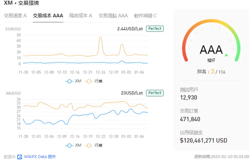Viewport: 252px width, 162px height.
Task: Click the $120,461,271 USD margin value
Action: (x=203, y=140)
